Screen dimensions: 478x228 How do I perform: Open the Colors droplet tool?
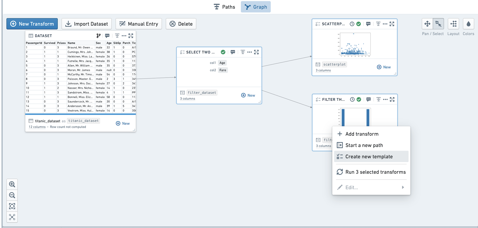coord(469,24)
